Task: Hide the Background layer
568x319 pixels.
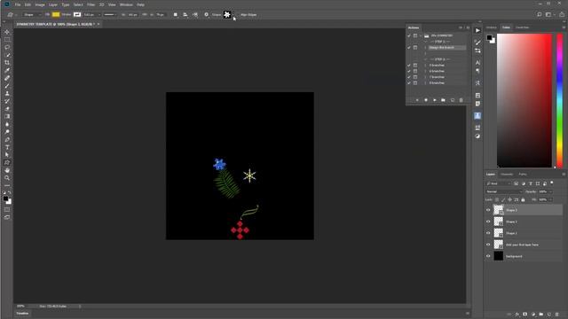Action: [488, 256]
